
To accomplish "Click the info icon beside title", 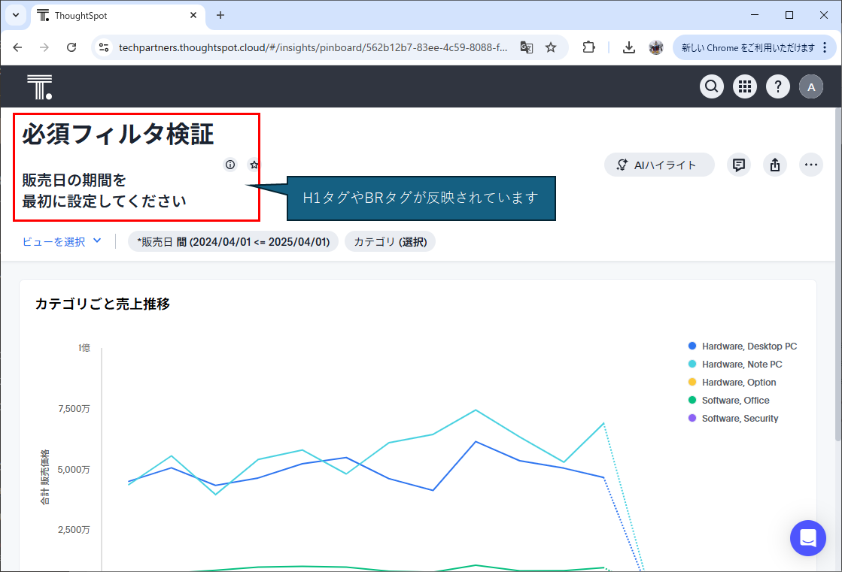I will (230, 165).
